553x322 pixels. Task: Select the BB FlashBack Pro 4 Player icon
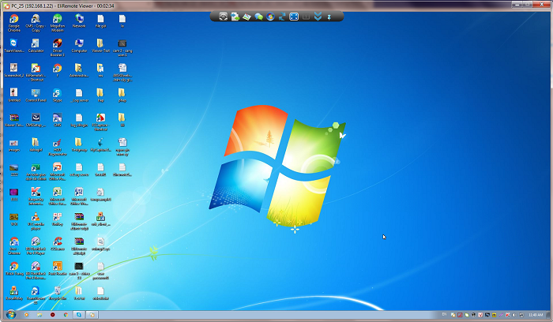tap(36, 246)
